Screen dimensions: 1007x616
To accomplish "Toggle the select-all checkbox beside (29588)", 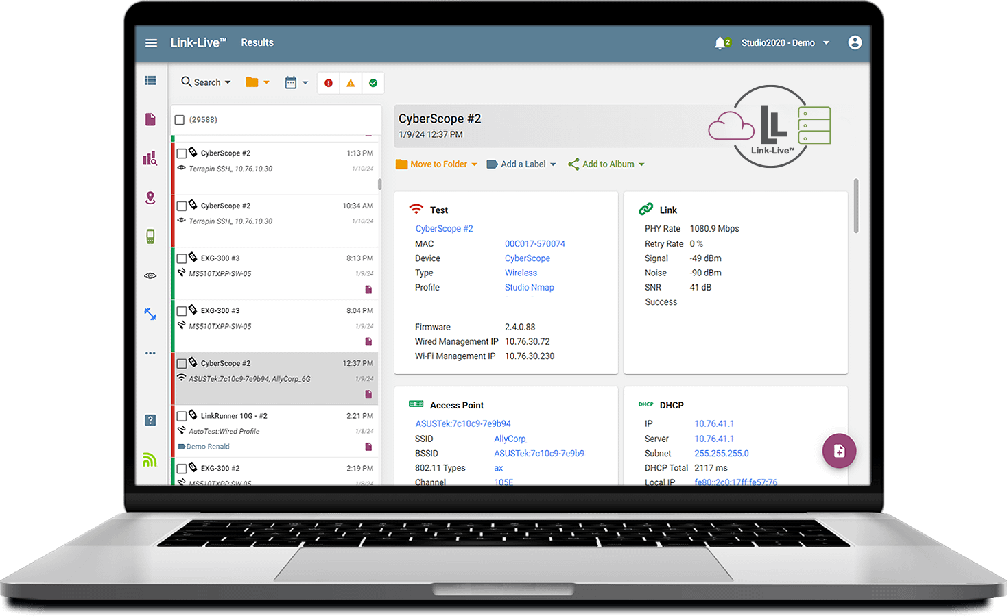I will pos(180,120).
